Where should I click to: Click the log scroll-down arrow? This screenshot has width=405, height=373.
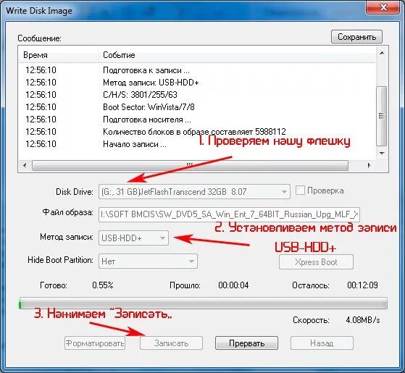coord(382,153)
